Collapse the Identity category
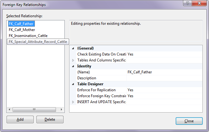209x132 pixels. click(x=73, y=66)
